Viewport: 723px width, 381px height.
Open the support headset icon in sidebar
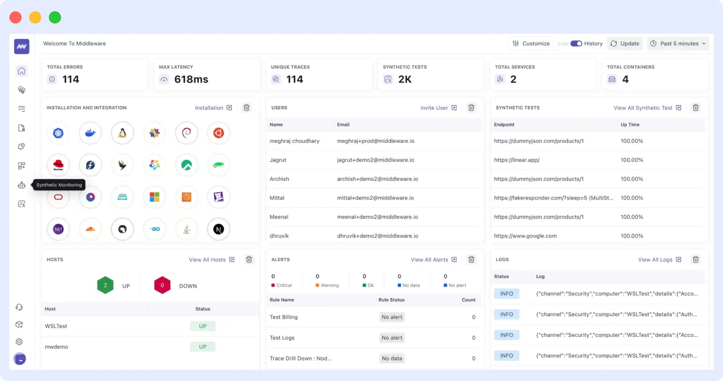coord(19,307)
